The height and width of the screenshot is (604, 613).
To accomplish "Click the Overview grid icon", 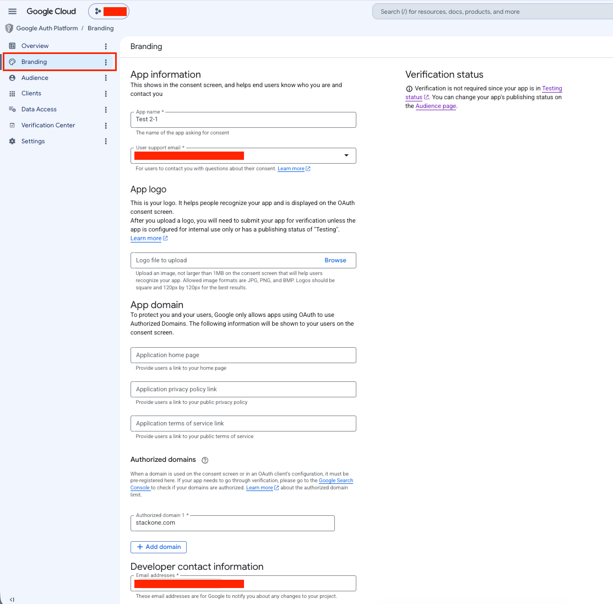I will tap(12, 46).
